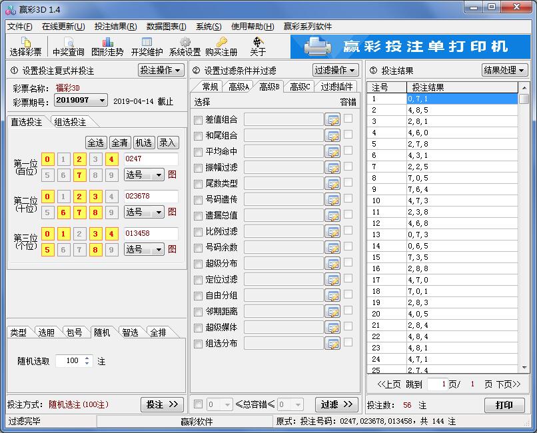Open the editor icon beside 差值组合
537x433 pixels.
pos(333,119)
